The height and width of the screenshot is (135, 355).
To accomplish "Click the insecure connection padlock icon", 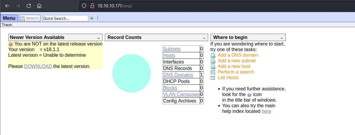I will tap(92, 6).
